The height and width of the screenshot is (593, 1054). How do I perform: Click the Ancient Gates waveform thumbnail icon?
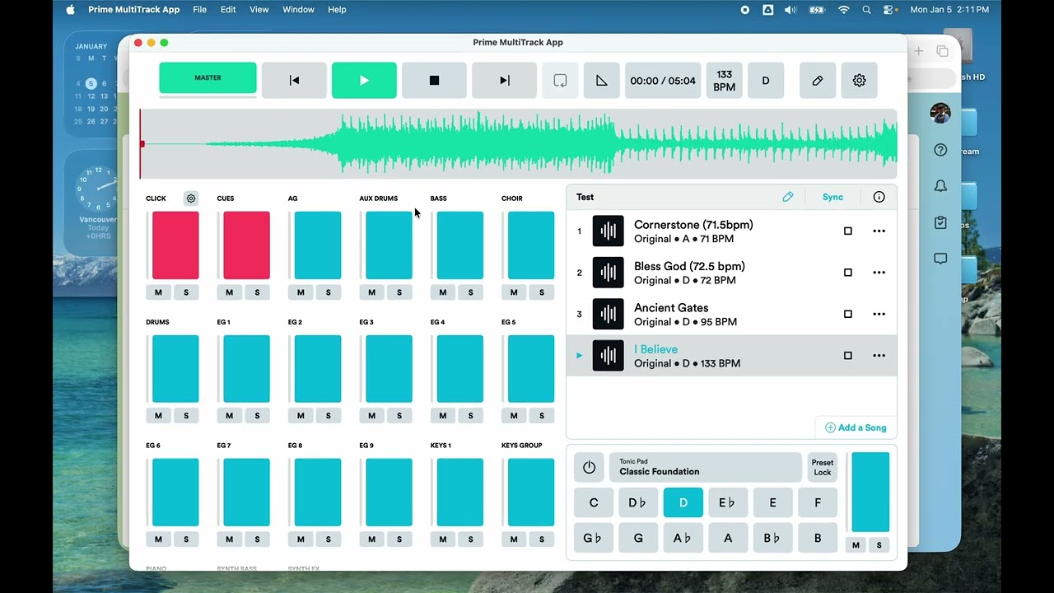609,314
